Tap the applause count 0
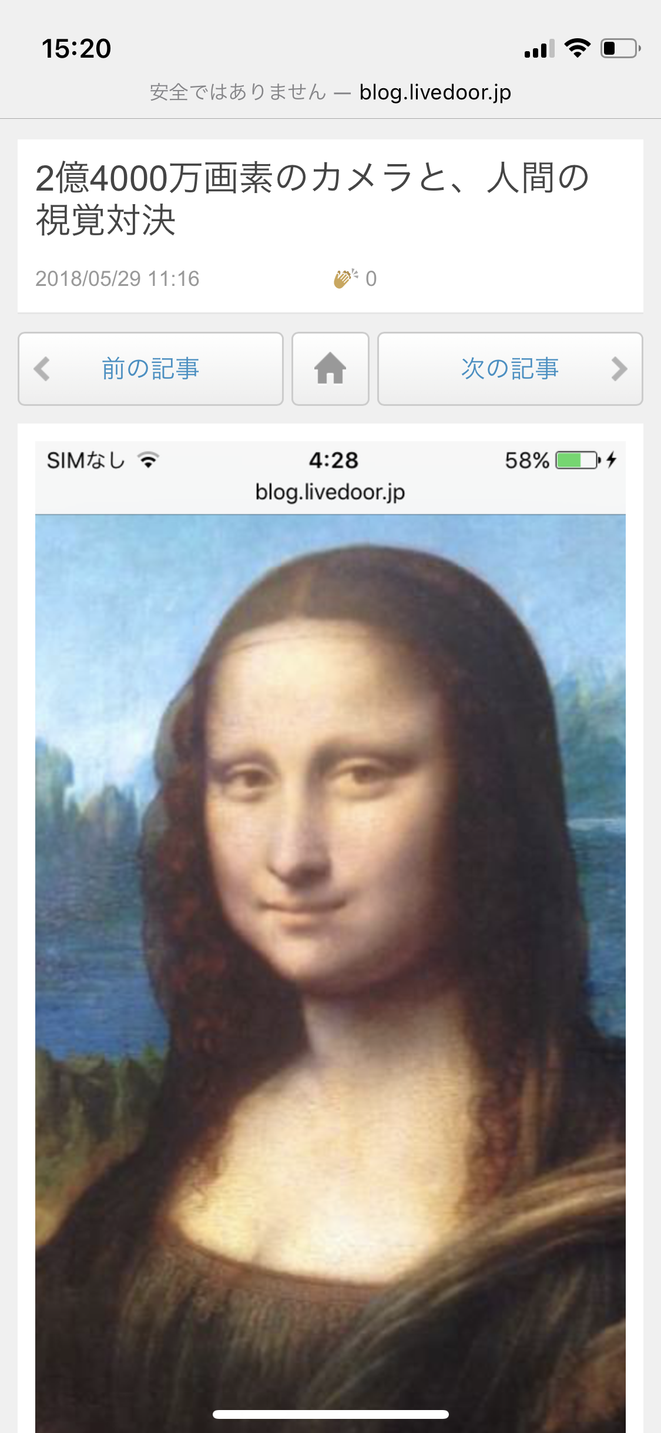The width and height of the screenshot is (661, 1433). click(371, 278)
